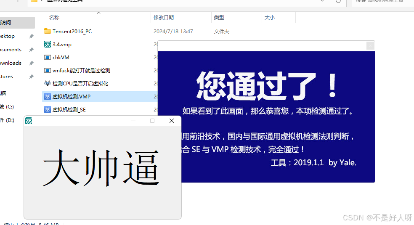Open the Tencent2016_PC folder icon
The image size is (414, 225).
point(47,31)
